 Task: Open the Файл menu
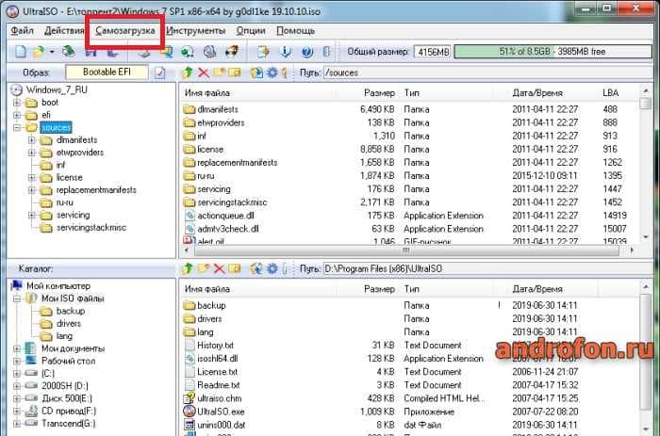22,31
